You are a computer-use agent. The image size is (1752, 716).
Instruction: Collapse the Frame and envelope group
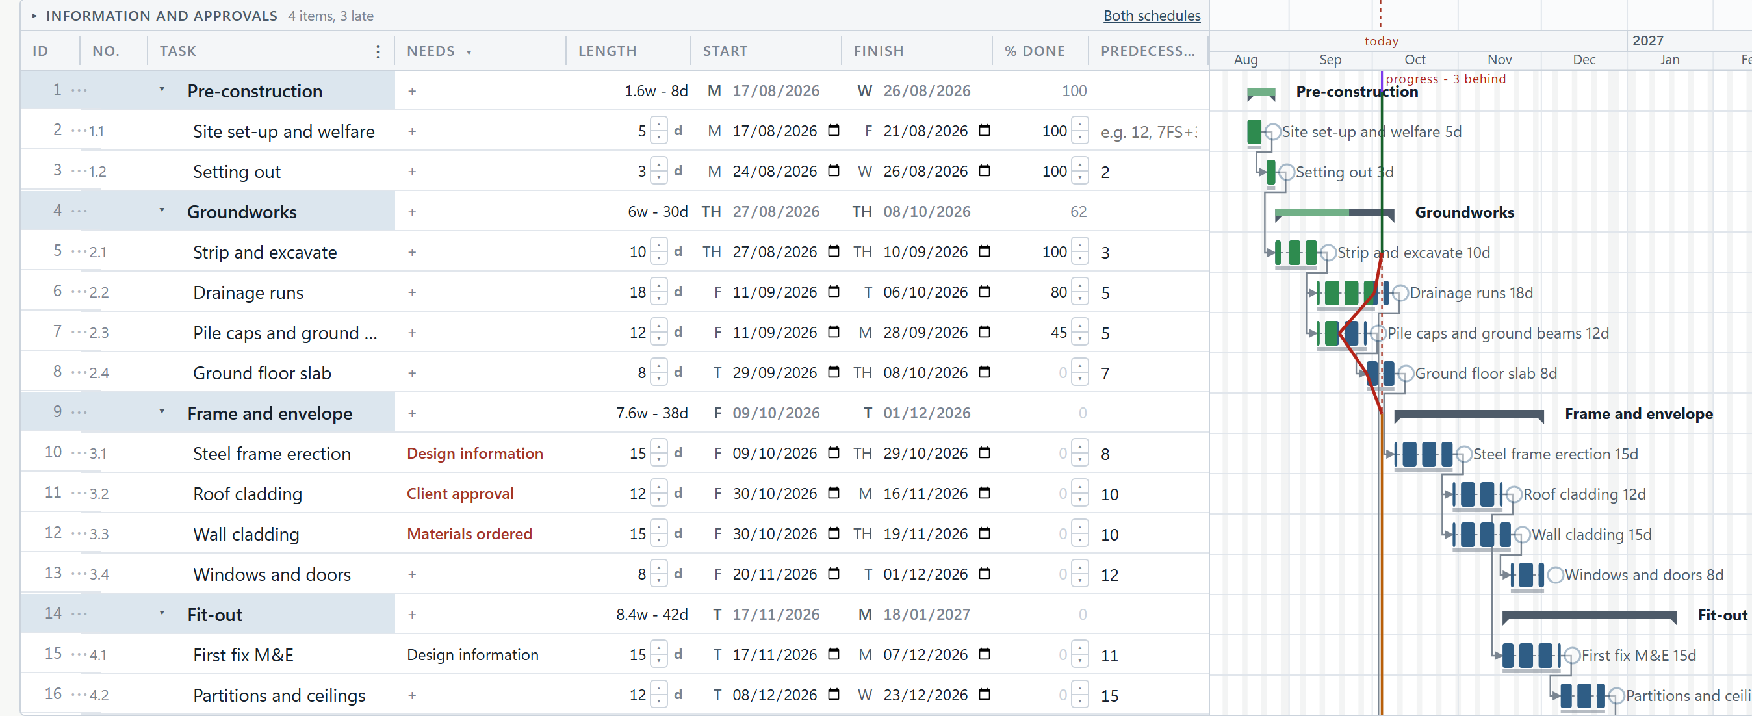[x=162, y=411]
